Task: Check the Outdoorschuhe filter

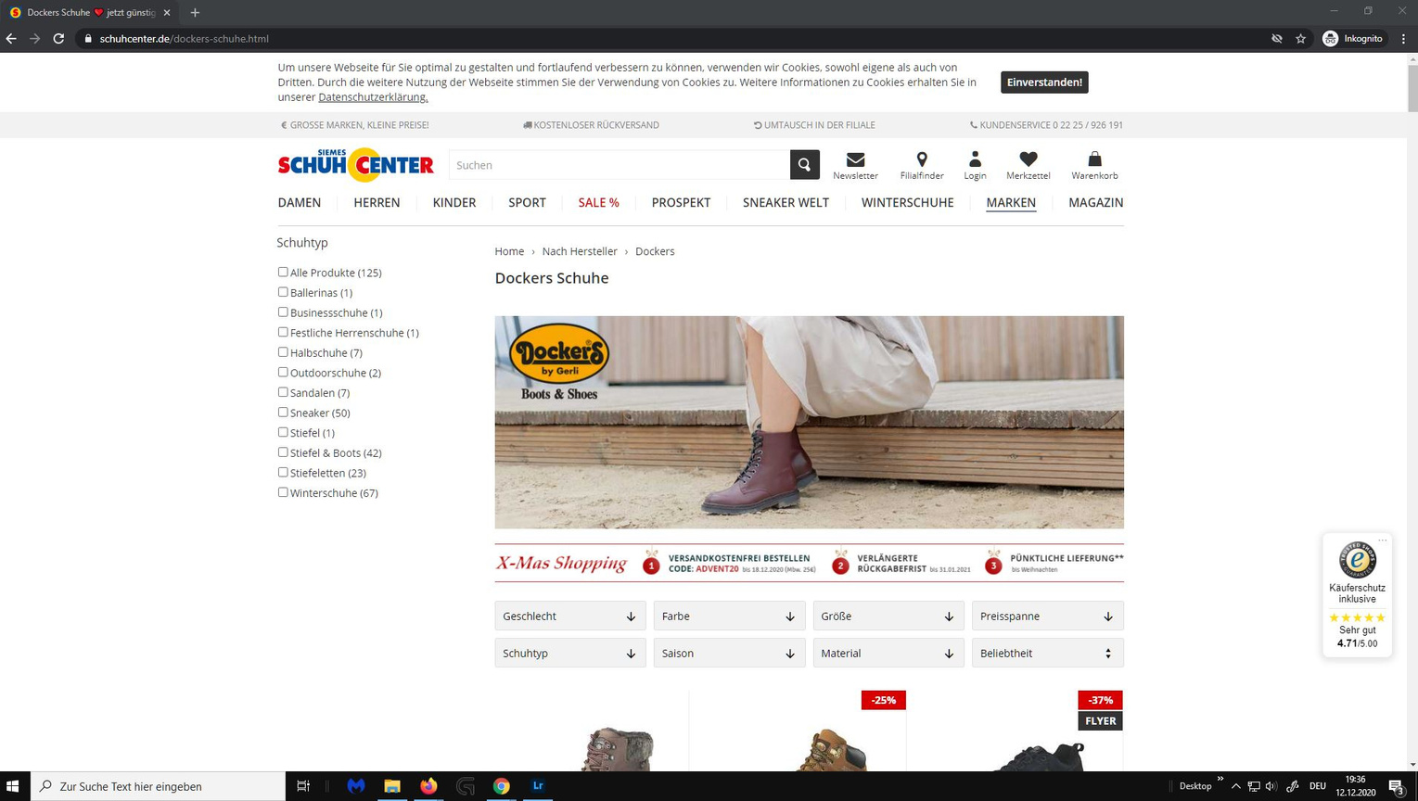Action: (283, 372)
